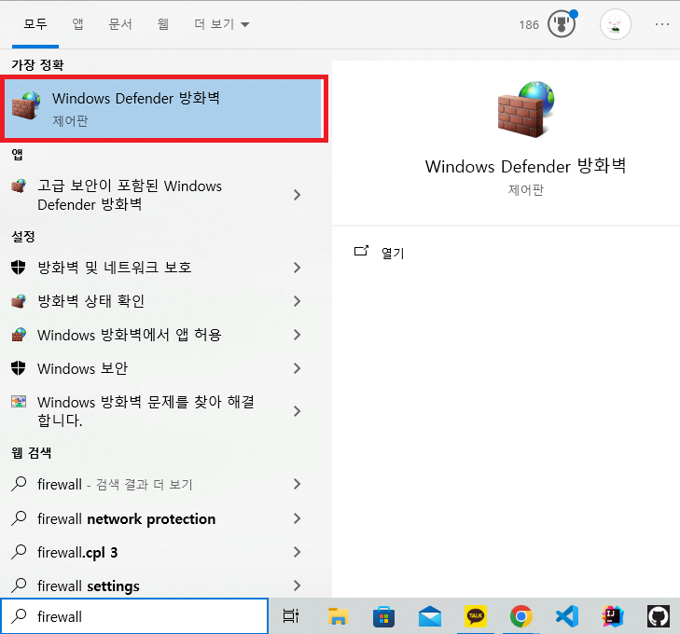680x634 pixels.
Task: Click the large firewall icon in preview pane
Action: 526,109
